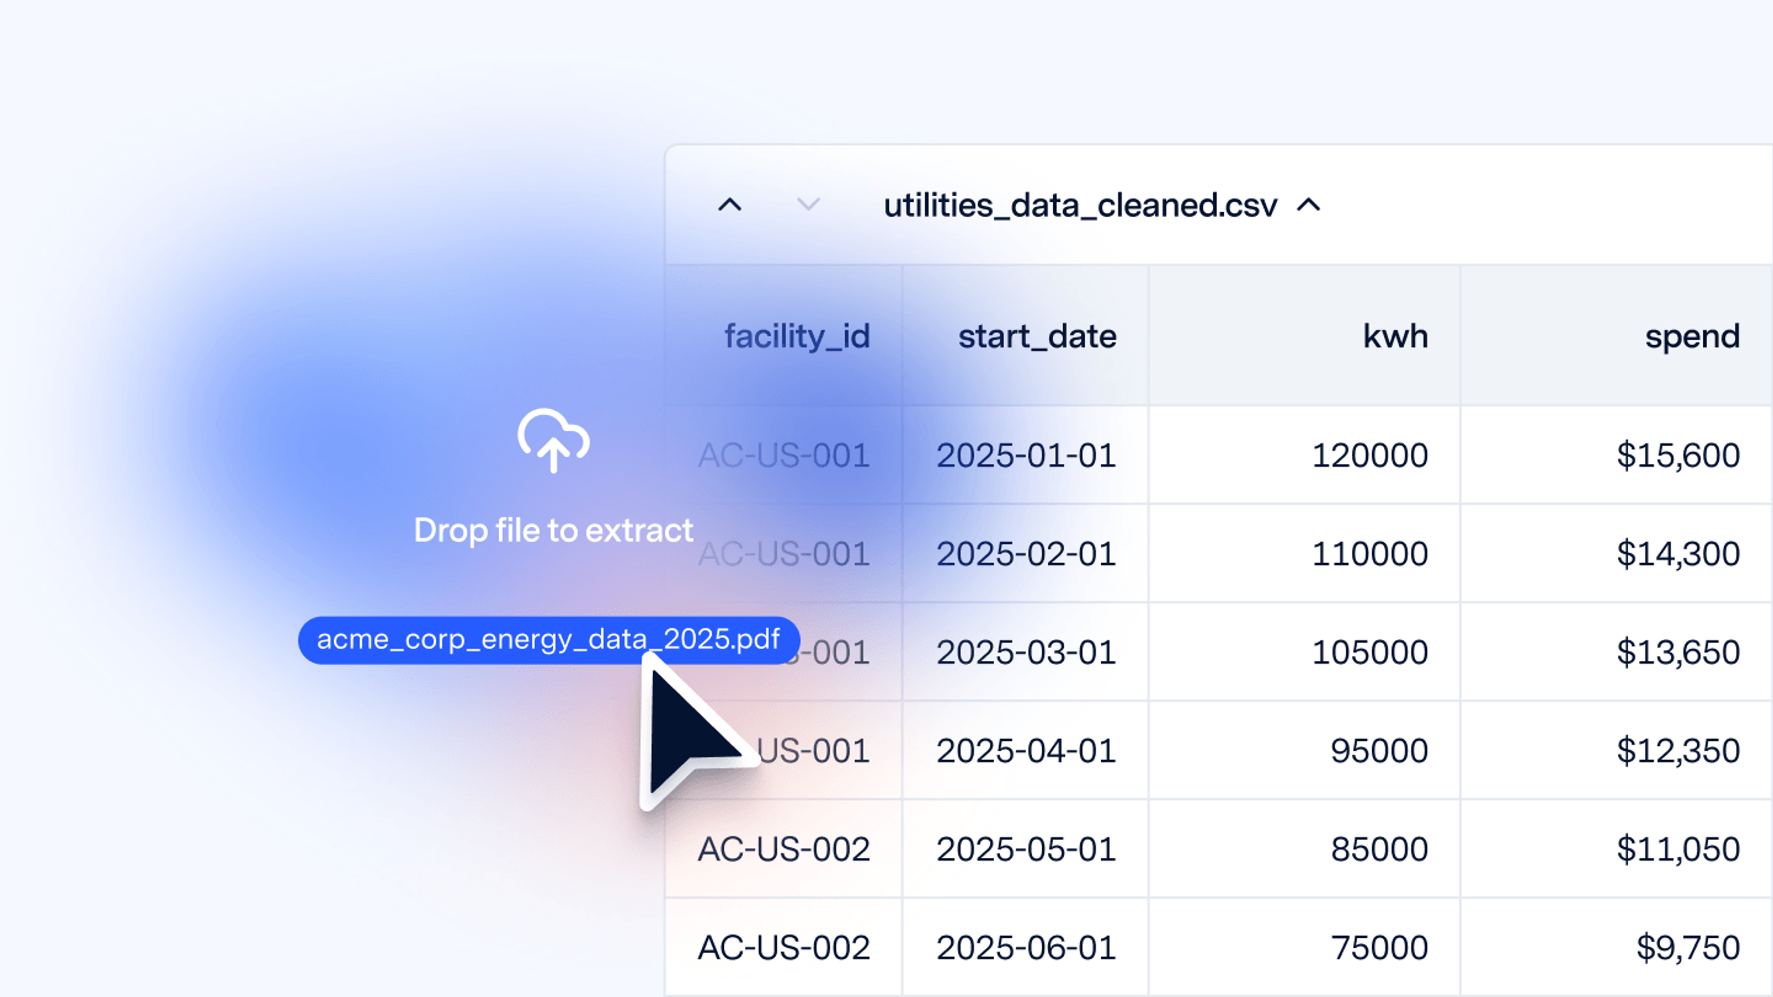The width and height of the screenshot is (1773, 997).
Task: Select the $13,650 spend cell
Action: pyautogui.click(x=1616, y=652)
